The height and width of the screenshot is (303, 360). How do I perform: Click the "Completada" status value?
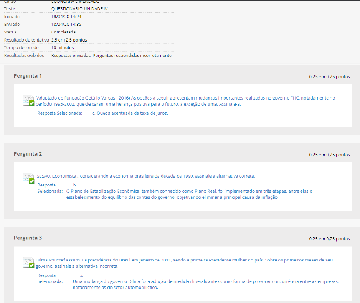tap(63, 32)
